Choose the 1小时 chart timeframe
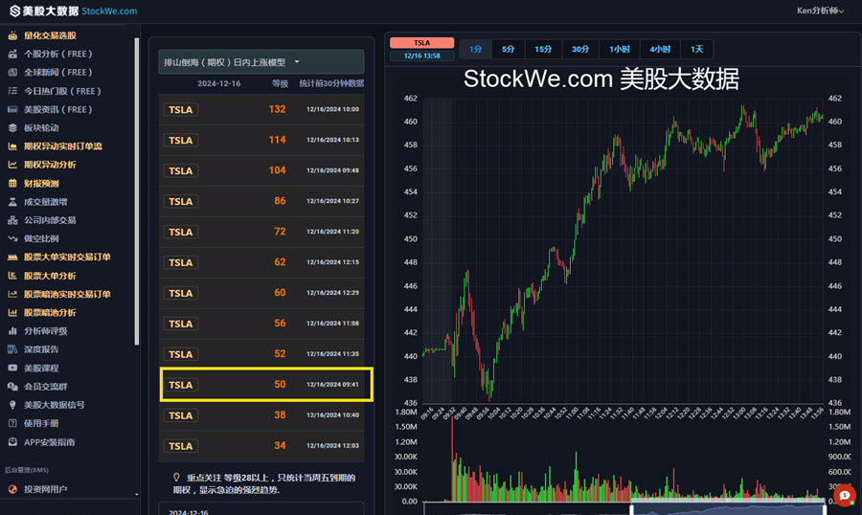The height and width of the screenshot is (515, 862). point(619,49)
